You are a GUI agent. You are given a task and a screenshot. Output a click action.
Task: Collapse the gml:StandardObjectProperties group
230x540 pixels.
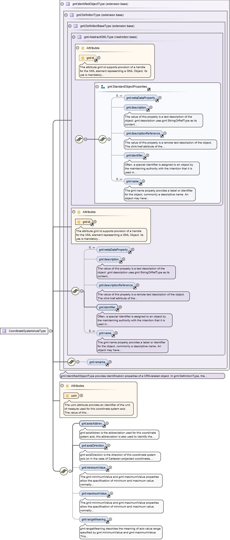(97, 87)
